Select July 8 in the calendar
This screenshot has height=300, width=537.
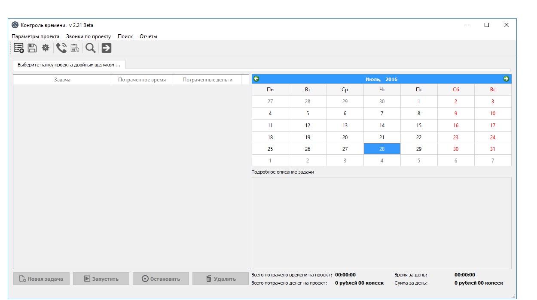[x=419, y=114]
